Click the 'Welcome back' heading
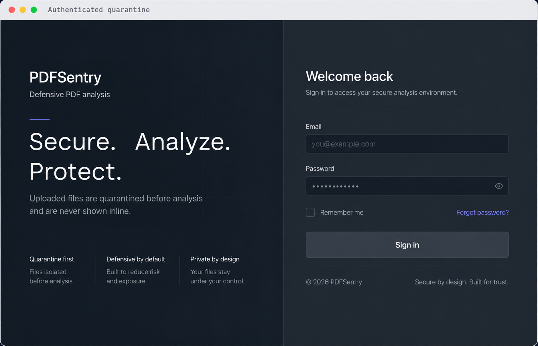Viewport: 538px width, 346px height. point(349,76)
